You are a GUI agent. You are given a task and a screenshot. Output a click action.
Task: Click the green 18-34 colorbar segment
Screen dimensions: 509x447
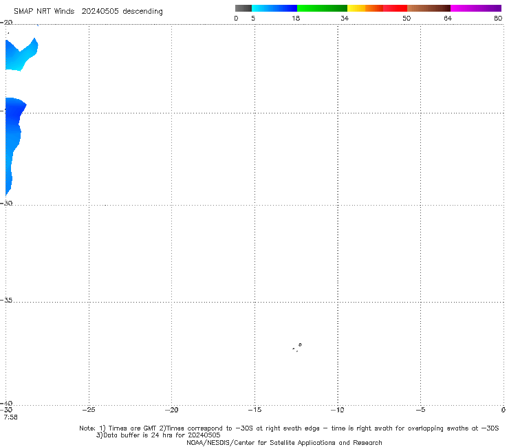[x=322, y=8]
